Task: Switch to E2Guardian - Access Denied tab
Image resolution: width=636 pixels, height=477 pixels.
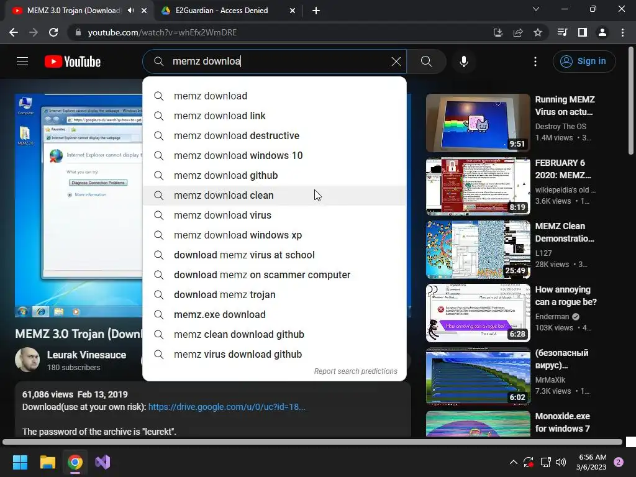Action: click(x=222, y=11)
